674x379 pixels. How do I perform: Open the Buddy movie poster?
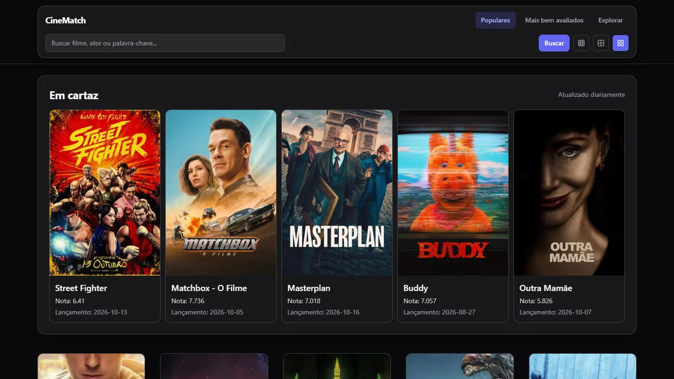[453, 193]
